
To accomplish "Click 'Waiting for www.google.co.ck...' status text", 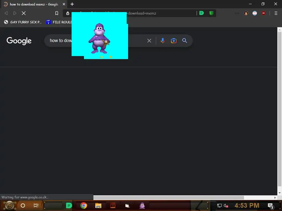I will (25, 197).
